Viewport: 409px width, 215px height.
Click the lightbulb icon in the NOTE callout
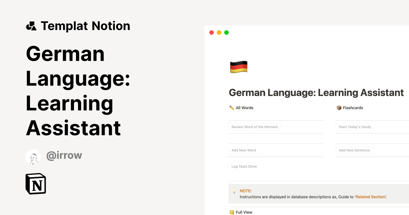[234, 191]
